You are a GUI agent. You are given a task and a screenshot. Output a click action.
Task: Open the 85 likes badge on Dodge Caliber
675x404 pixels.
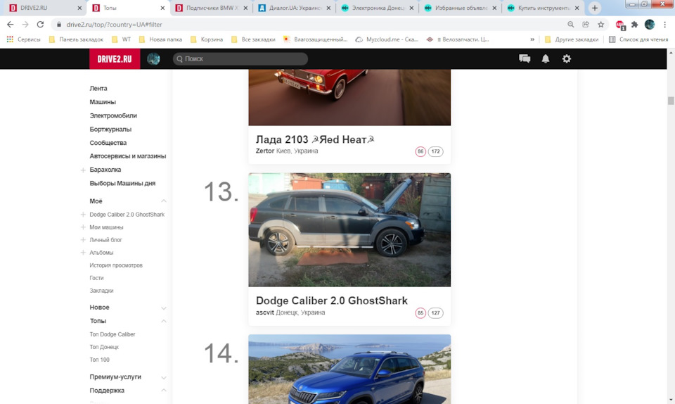(420, 313)
